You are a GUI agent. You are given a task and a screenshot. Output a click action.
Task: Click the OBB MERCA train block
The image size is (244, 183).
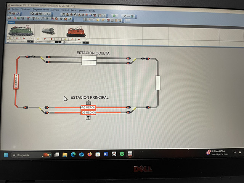point(16,82)
